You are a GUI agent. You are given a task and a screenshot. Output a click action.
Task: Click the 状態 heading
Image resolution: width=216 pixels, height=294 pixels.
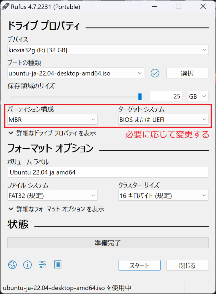(18, 224)
